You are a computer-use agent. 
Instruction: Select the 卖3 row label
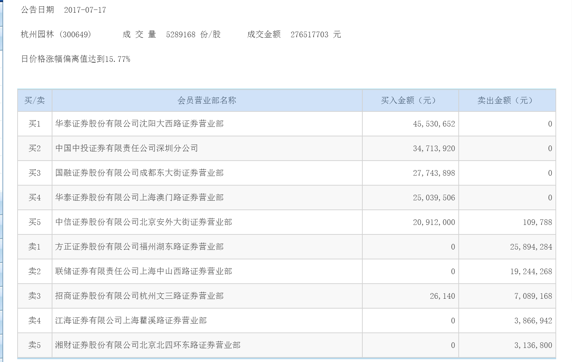(x=35, y=296)
